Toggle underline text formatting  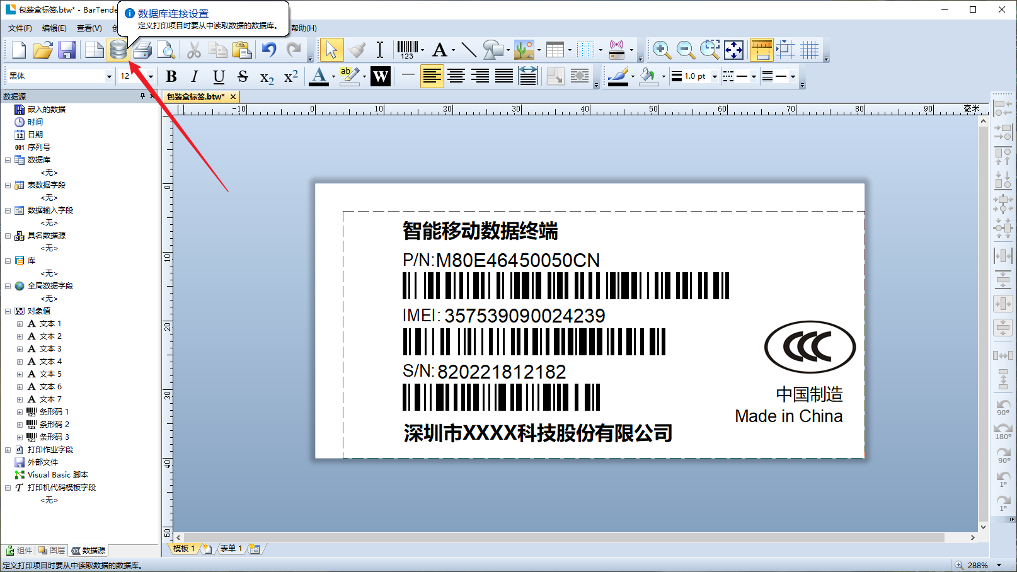pyautogui.click(x=219, y=76)
